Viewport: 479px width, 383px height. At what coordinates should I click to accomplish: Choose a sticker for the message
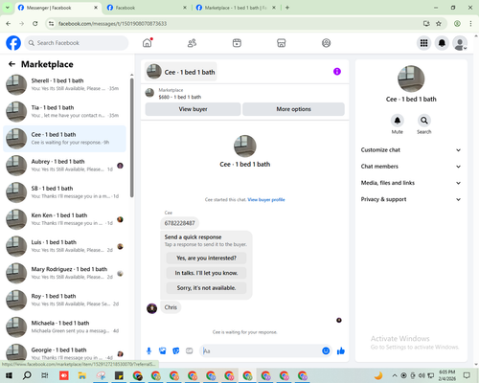[x=176, y=351]
